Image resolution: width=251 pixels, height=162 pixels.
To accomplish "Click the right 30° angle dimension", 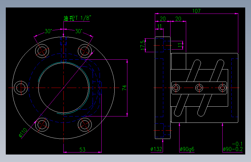I will coord(79,31).
